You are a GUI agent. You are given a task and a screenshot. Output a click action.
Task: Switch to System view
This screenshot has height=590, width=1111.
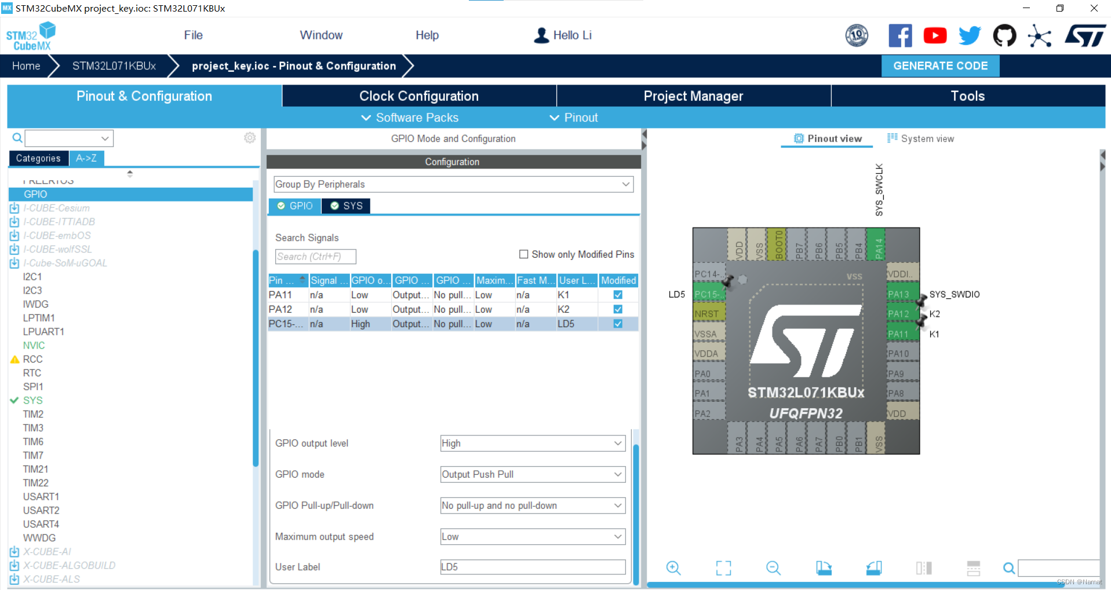tap(920, 139)
